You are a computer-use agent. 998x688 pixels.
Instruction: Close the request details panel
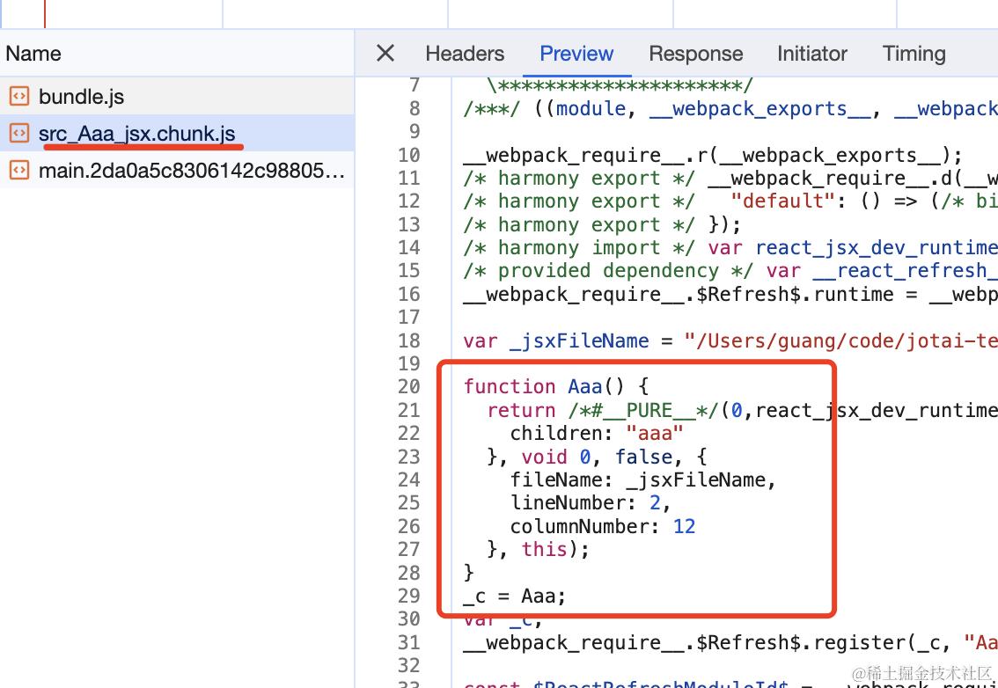click(385, 54)
